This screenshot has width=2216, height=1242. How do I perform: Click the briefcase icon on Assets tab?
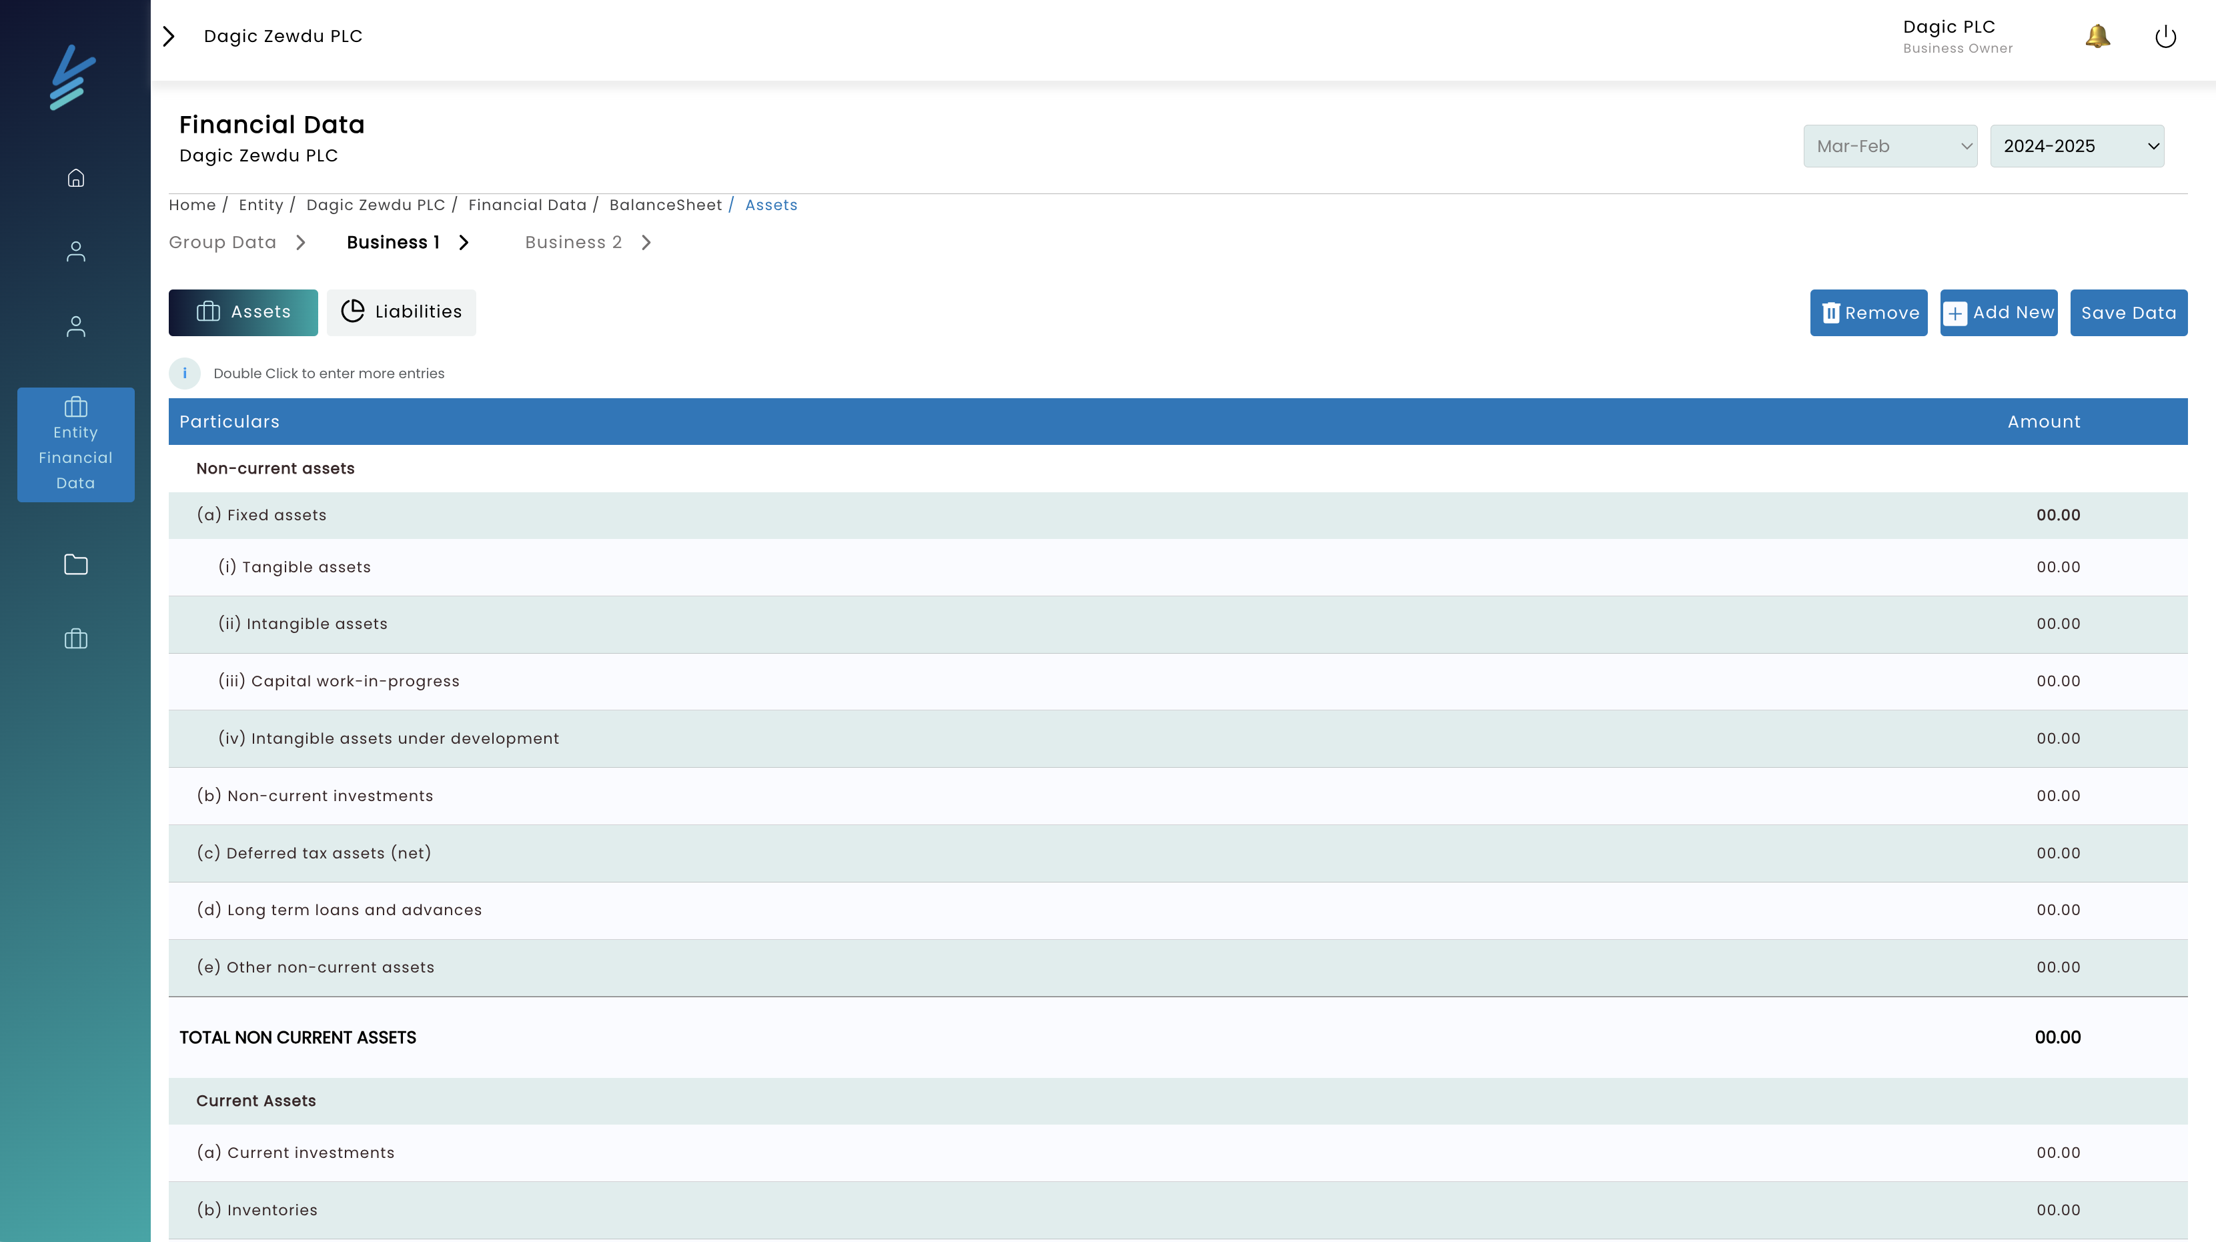[208, 312]
